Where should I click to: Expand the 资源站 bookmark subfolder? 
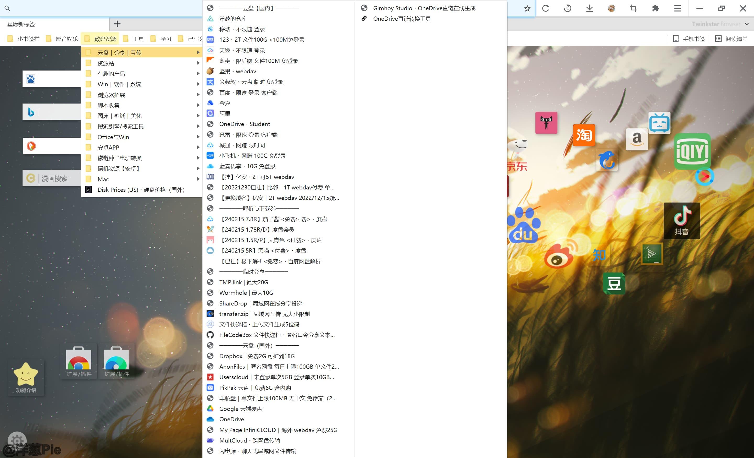click(106, 63)
